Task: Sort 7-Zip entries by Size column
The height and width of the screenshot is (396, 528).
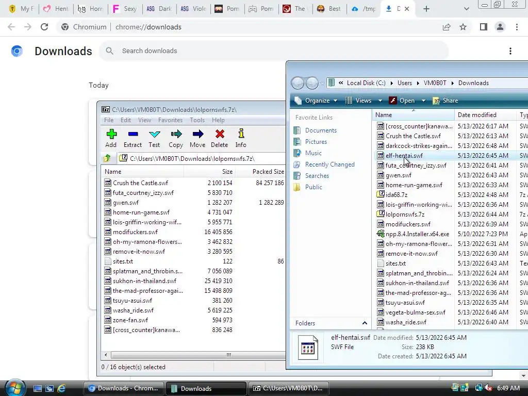Action: [209, 171]
